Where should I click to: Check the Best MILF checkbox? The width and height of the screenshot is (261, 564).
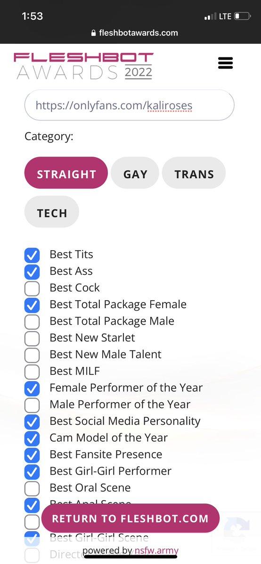point(32,371)
